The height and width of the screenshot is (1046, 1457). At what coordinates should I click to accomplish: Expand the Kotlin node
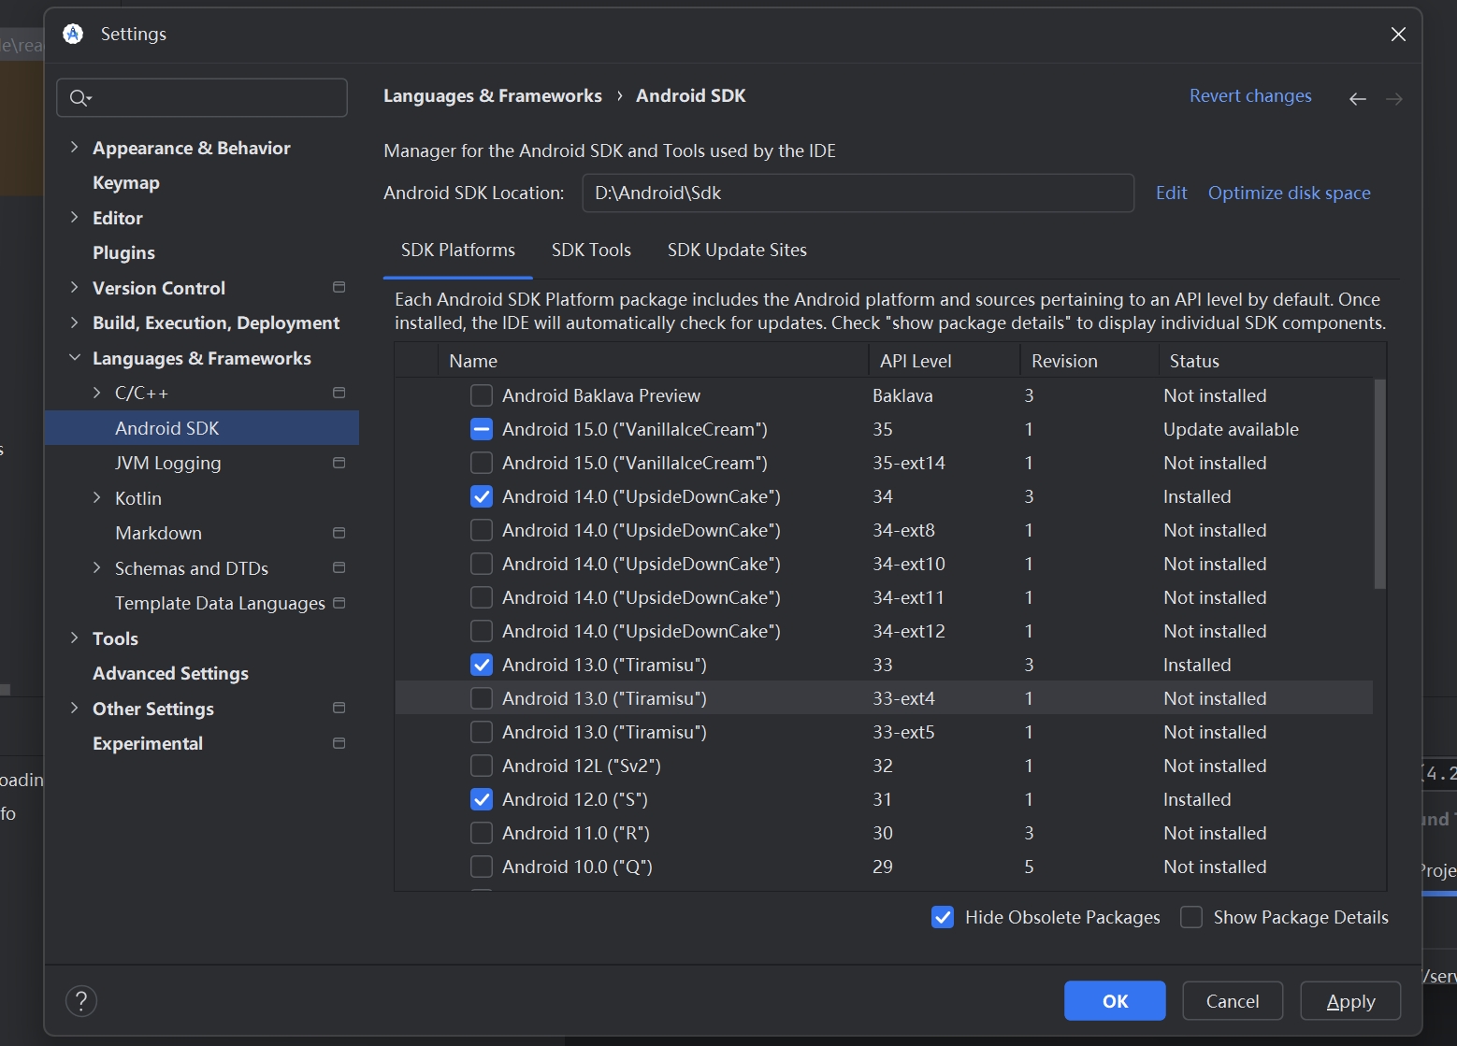pyautogui.click(x=97, y=497)
